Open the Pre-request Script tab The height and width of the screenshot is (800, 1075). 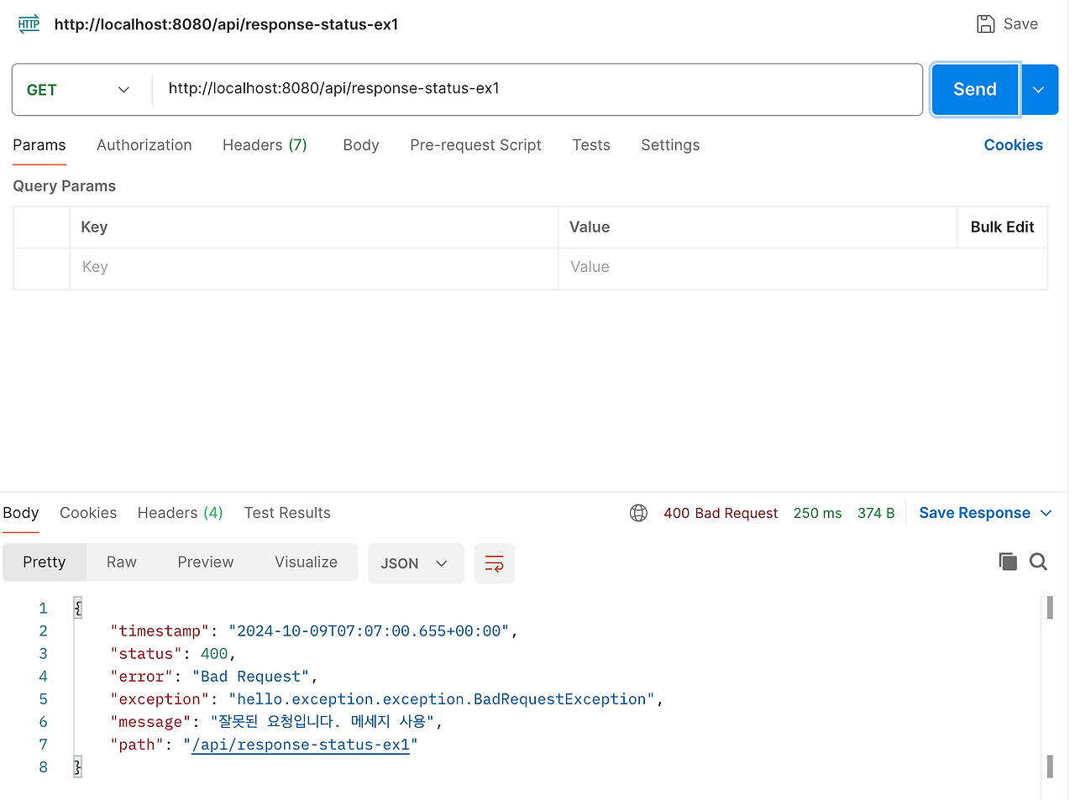(x=475, y=144)
